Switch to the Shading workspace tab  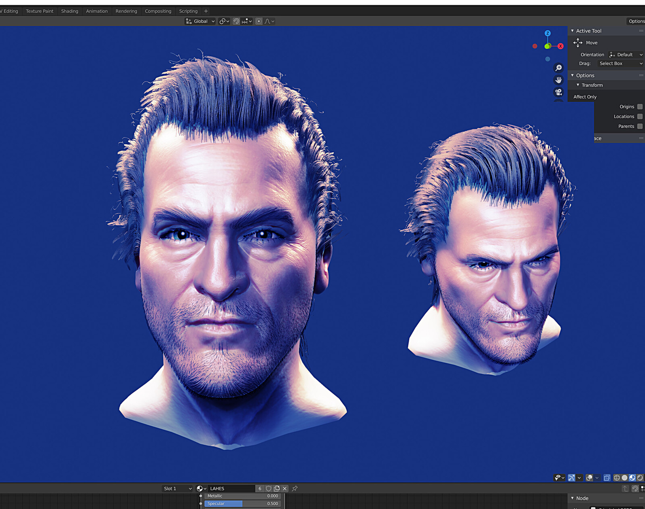click(69, 11)
